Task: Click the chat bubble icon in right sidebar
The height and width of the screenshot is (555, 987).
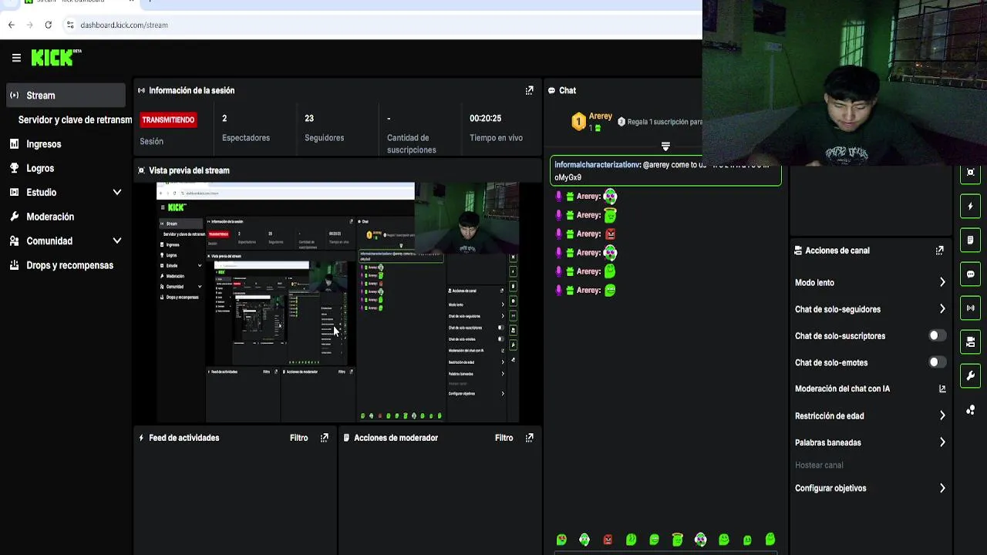Action: [x=970, y=274]
